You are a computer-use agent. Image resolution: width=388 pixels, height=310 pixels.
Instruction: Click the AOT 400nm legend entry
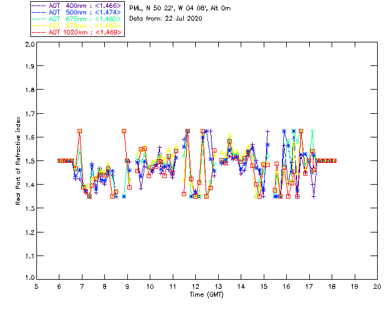click(x=77, y=5)
